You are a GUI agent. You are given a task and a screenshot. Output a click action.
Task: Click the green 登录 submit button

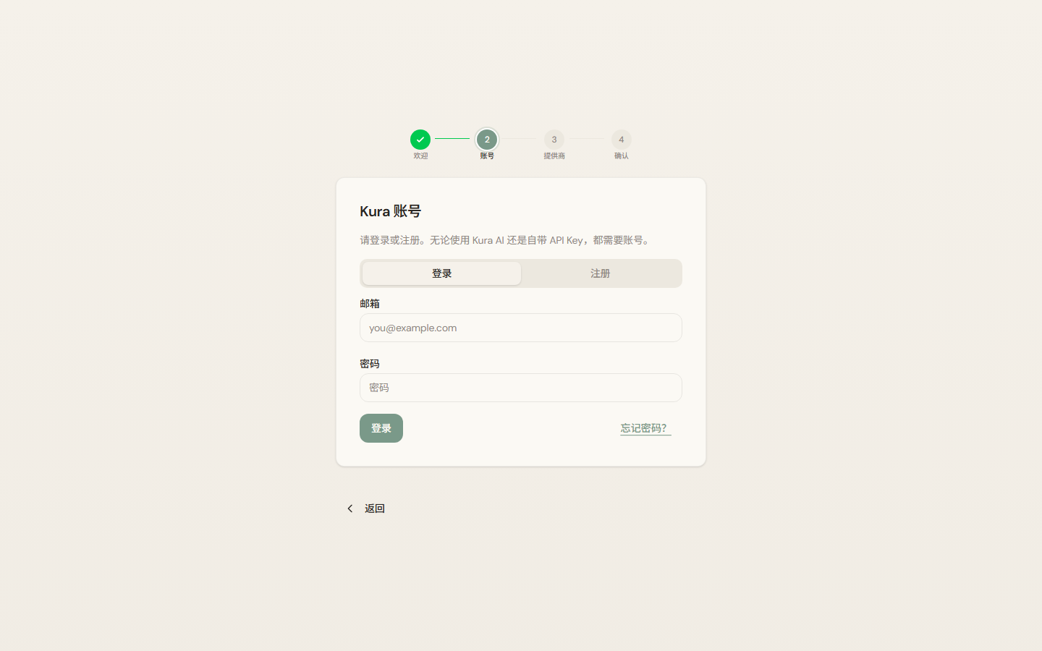pyautogui.click(x=381, y=428)
